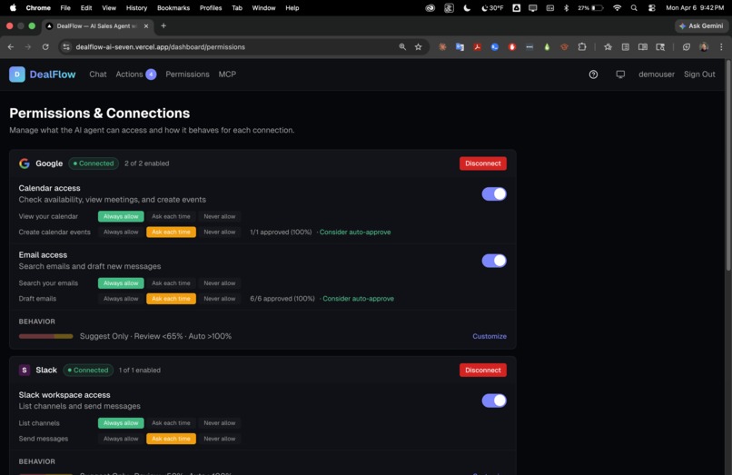
Task: Click the DealFlow logo icon
Action: point(17,74)
